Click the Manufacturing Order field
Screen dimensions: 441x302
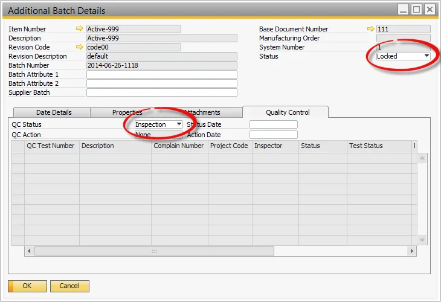[x=404, y=38]
